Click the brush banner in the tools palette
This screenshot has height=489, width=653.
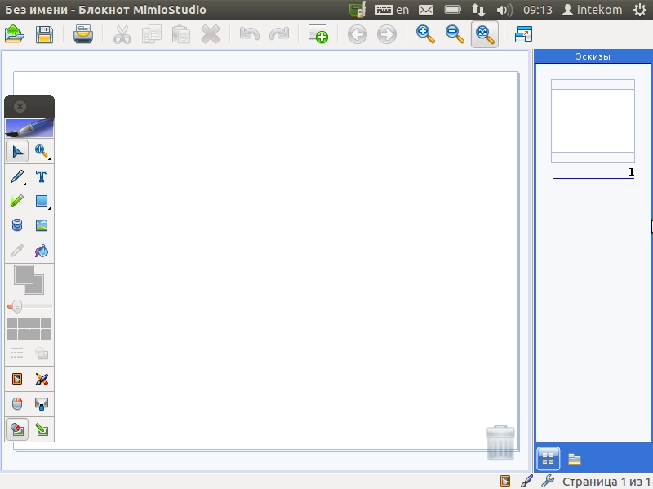[x=29, y=128]
